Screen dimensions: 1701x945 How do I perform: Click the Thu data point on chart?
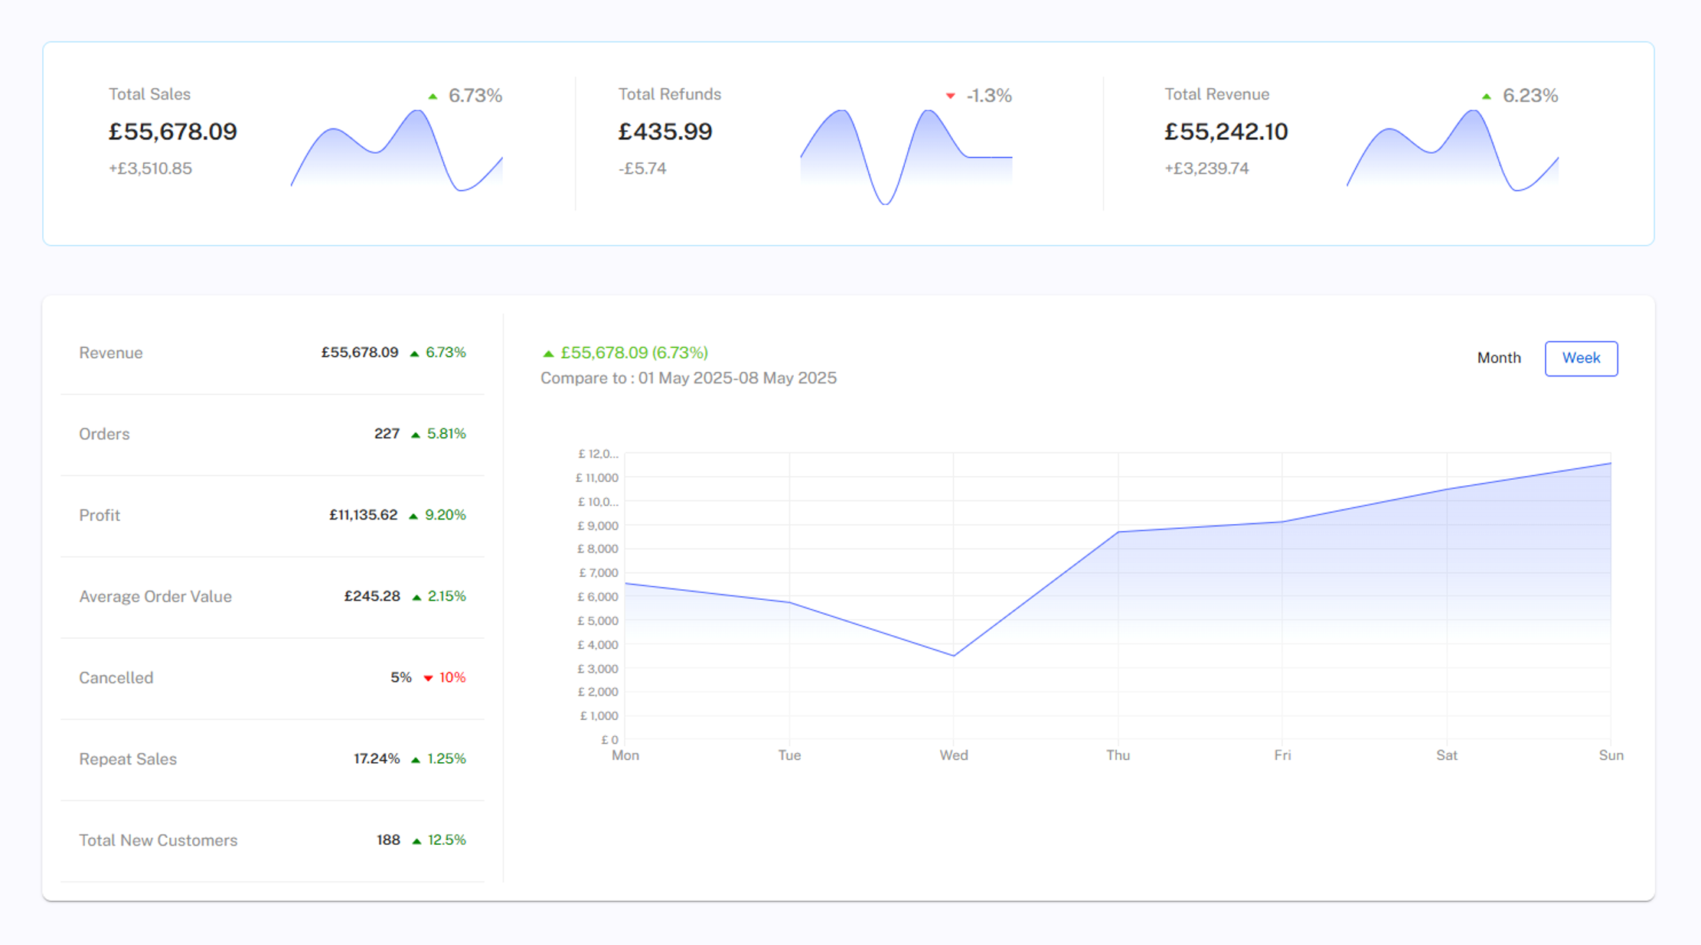pos(1118,532)
